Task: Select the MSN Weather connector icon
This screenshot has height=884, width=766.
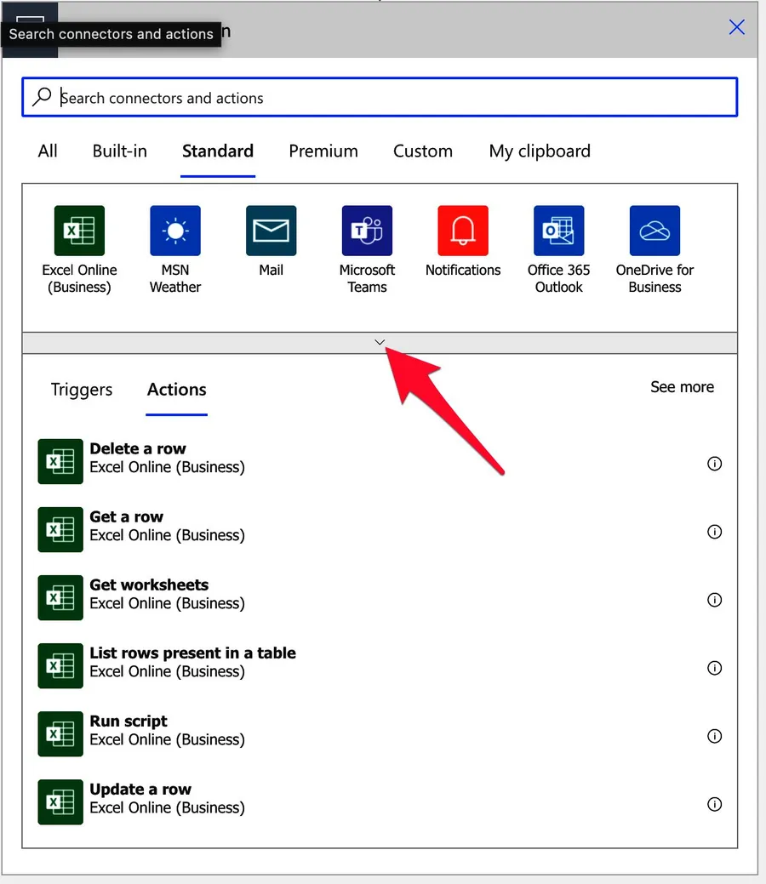Action: click(175, 231)
